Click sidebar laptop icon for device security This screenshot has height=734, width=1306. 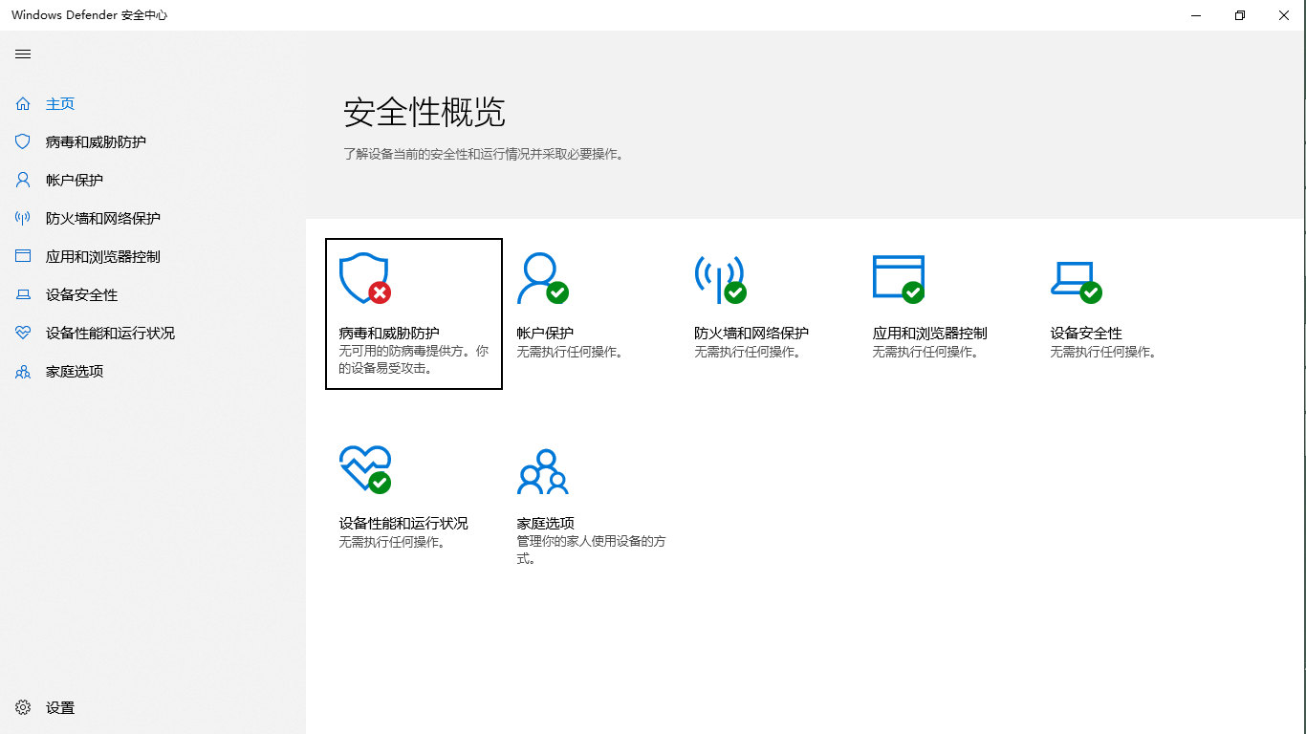pyautogui.click(x=23, y=294)
